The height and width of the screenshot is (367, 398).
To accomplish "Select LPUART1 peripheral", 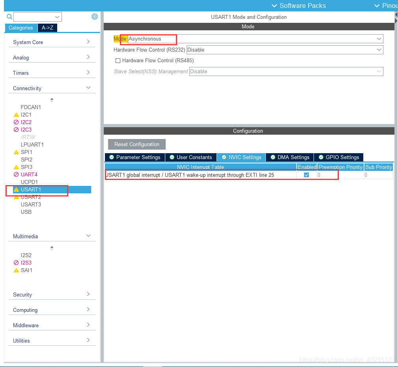I will (32, 145).
